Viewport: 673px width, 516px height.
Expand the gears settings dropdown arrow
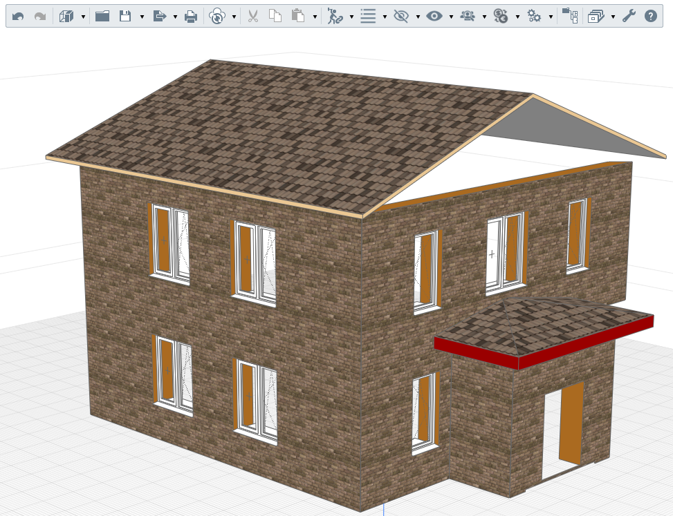pos(551,17)
